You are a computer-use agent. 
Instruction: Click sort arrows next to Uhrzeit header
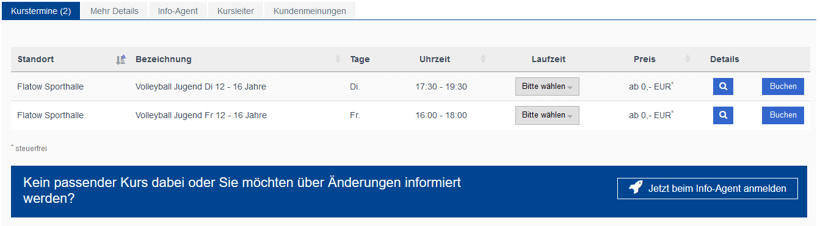[x=483, y=59]
